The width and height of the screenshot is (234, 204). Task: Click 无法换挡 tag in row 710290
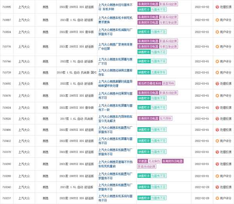154,161
